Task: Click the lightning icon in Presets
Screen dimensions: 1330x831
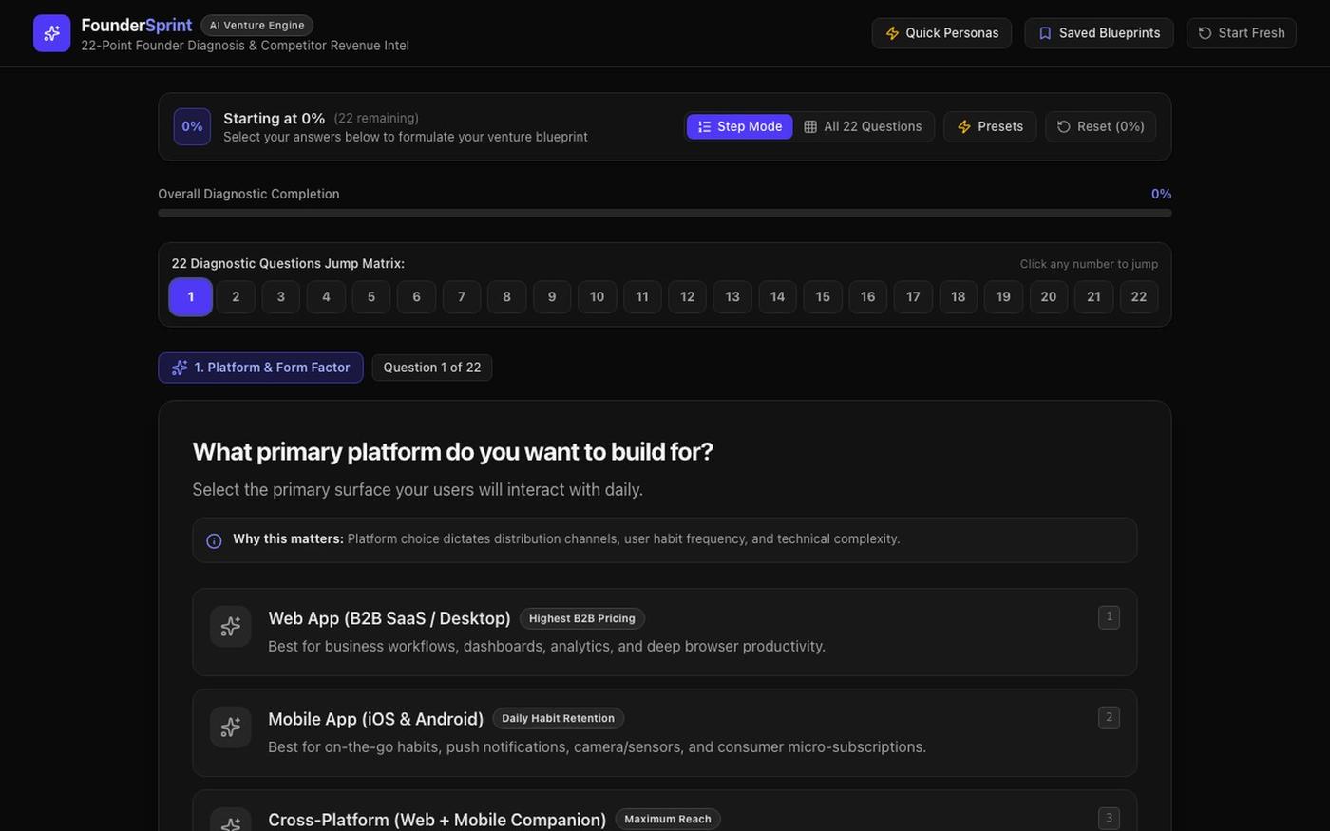Action: (963, 126)
